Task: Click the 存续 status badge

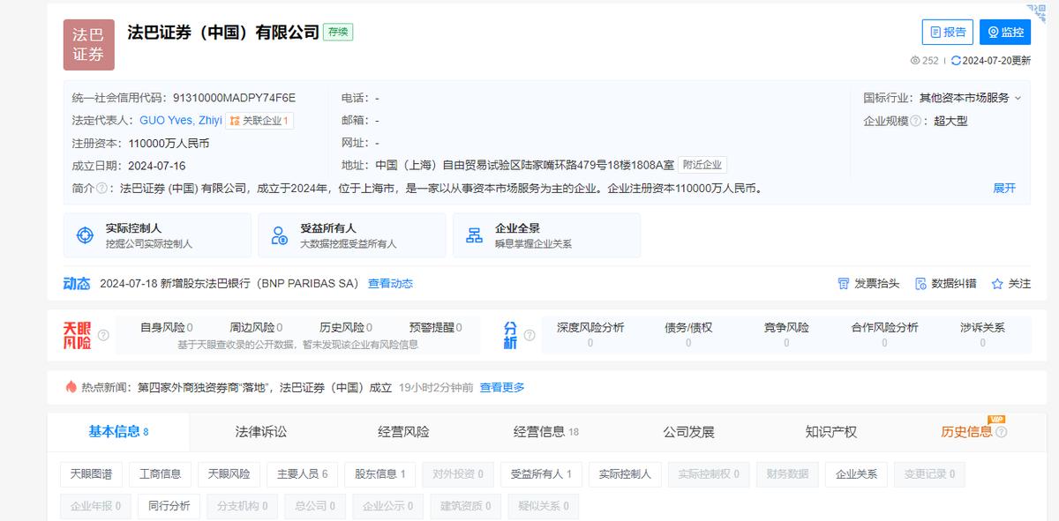Action: pyautogui.click(x=338, y=32)
